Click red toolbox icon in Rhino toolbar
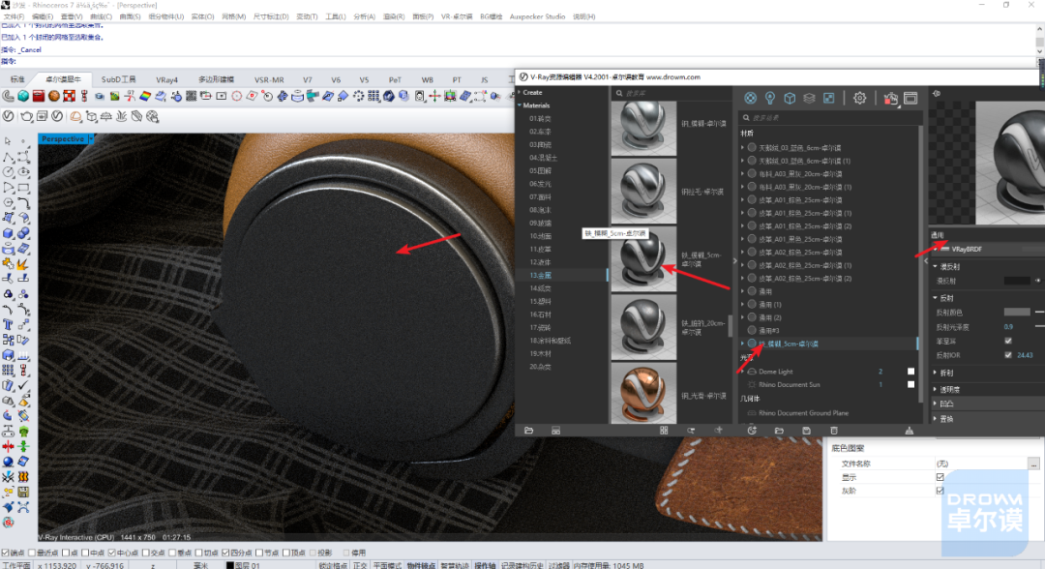 (38, 97)
